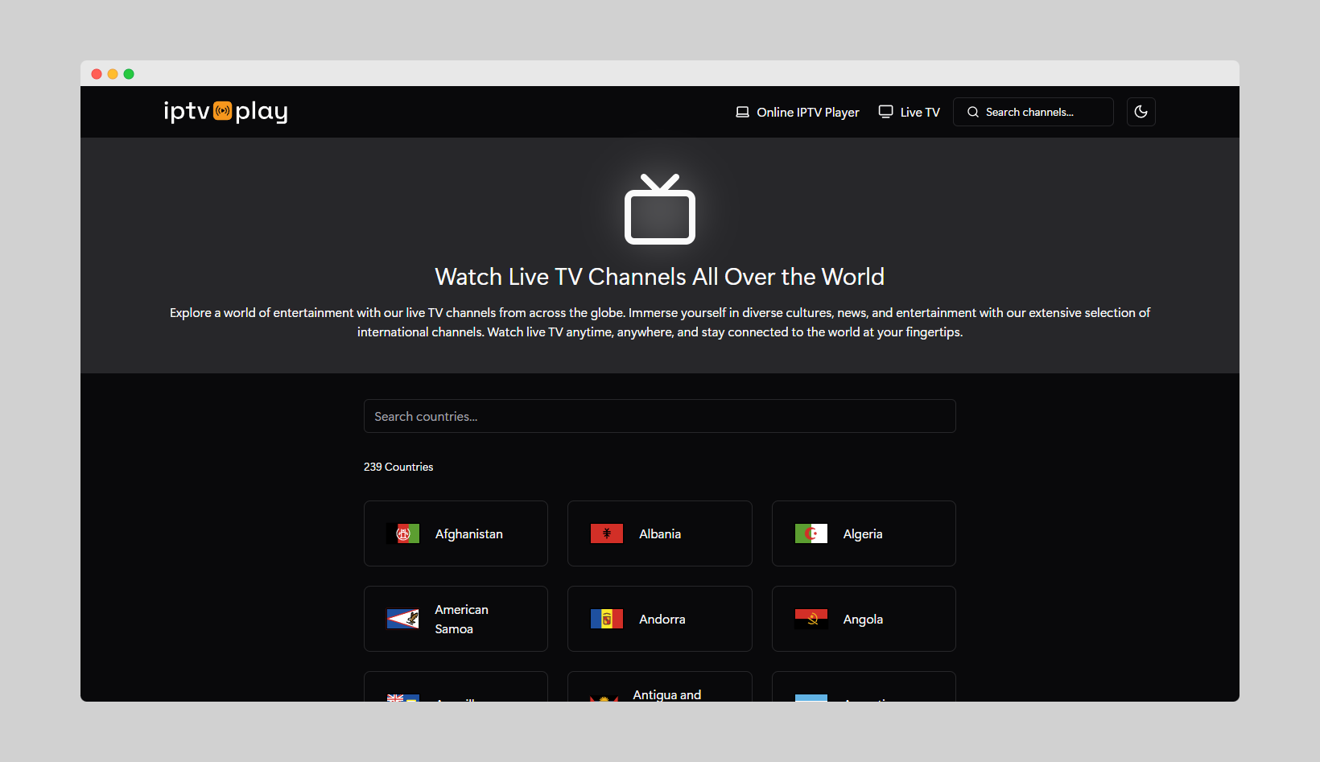Click the Albania flag icon
The image size is (1320, 762).
coord(608,533)
